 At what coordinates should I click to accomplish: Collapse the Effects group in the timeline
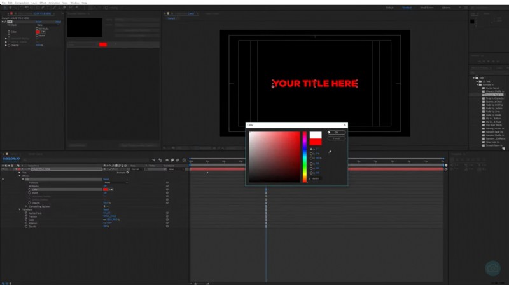click(20, 176)
